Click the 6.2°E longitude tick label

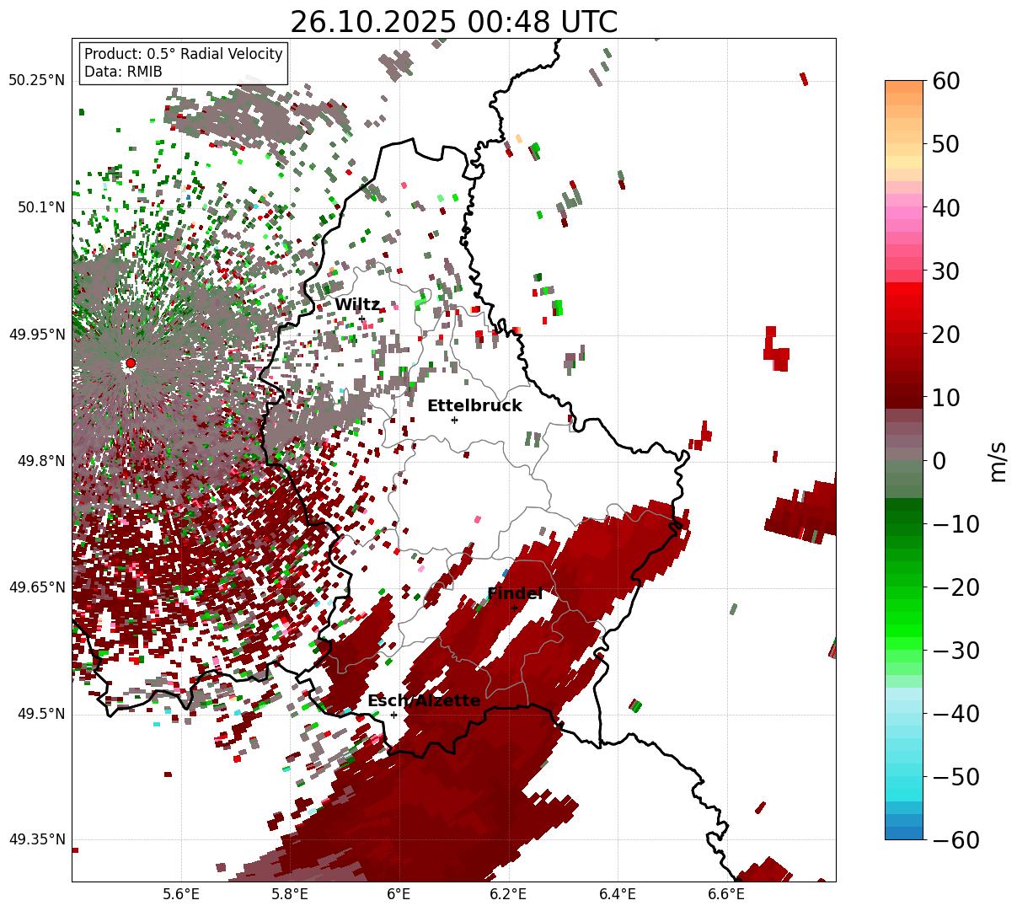pos(508,894)
